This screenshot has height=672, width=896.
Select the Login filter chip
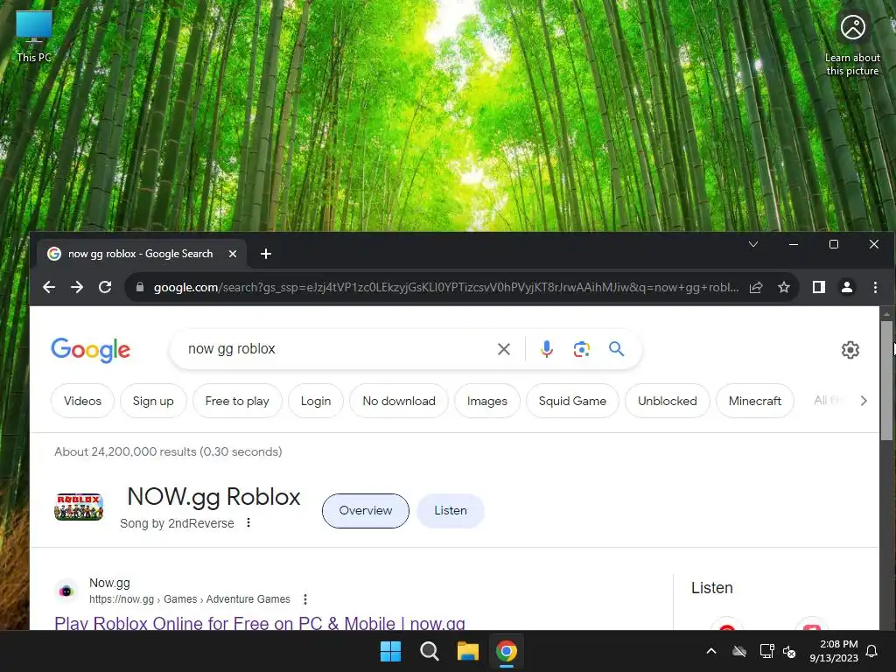pyautogui.click(x=315, y=401)
